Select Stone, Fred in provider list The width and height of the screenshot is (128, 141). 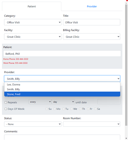[x=62, y=94]
